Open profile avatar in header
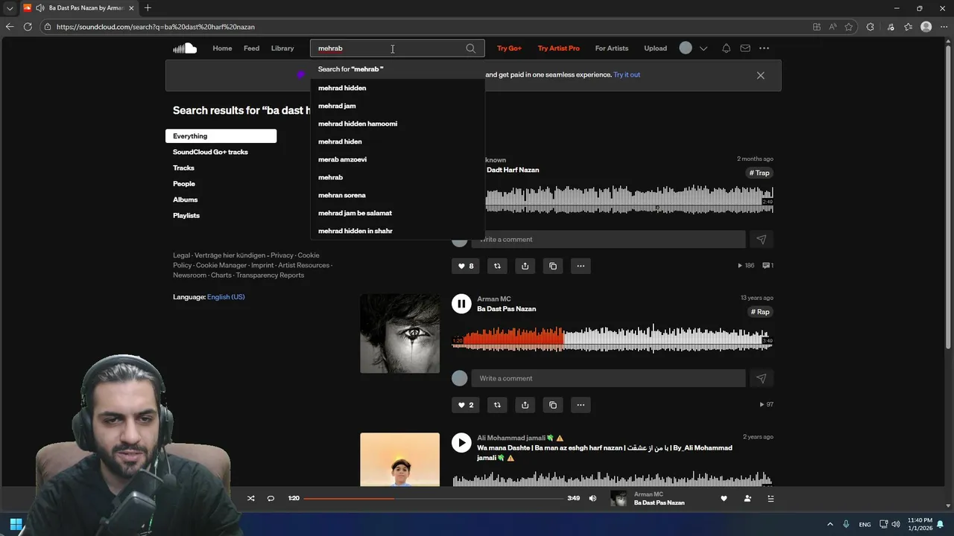 tap(686, 48)
